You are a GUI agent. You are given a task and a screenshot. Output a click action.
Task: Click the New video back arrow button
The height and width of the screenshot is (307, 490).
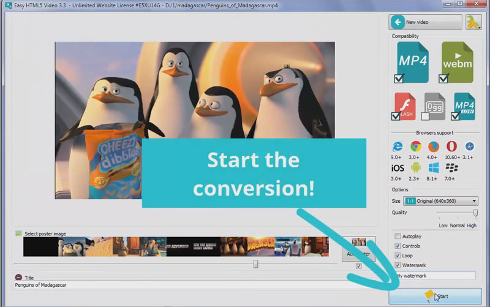[425, 22]
